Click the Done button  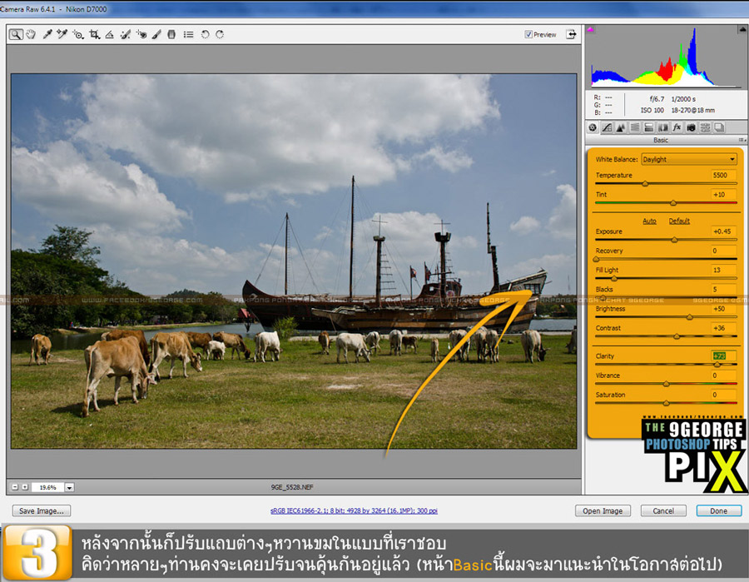(x=718, y=510)
